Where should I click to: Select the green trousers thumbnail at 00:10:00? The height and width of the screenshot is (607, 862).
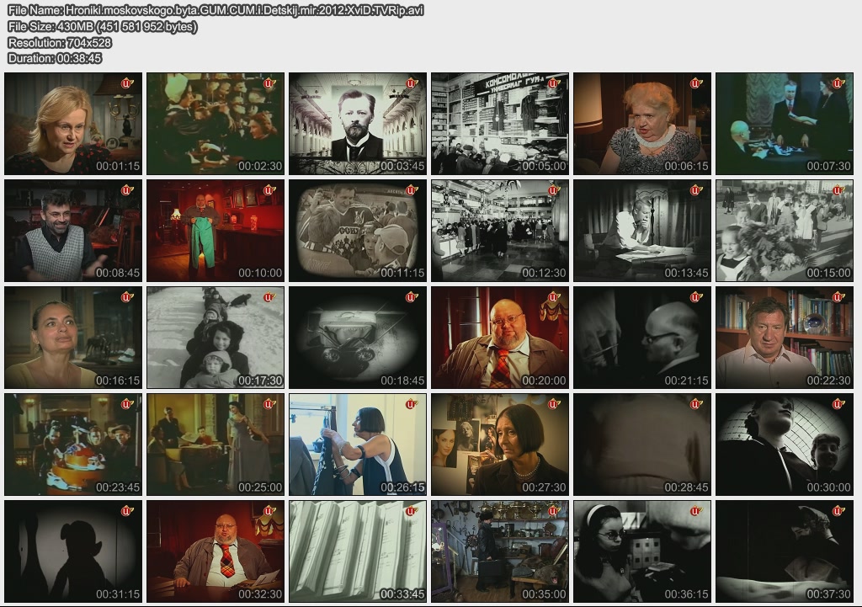click(215, 231)
